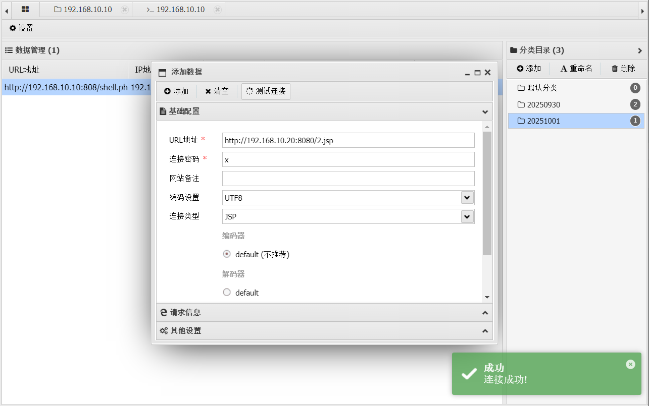The image size is (649, 406).
Task: Collapse the category panel with arrow
Action: point(639,50)
